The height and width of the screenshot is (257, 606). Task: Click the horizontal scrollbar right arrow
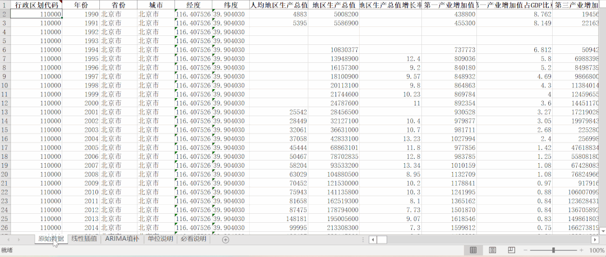(595, 240)
